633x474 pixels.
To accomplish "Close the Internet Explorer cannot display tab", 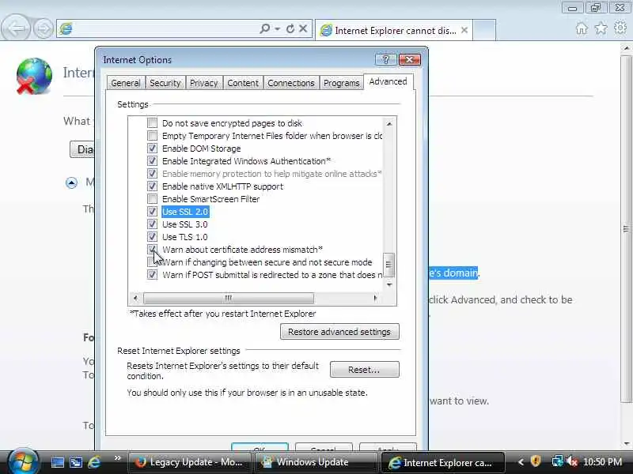I will (464, 30).
